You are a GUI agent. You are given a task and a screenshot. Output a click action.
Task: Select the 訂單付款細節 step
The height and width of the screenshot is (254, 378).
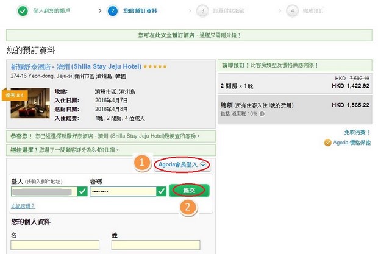(x=229, y=11)
